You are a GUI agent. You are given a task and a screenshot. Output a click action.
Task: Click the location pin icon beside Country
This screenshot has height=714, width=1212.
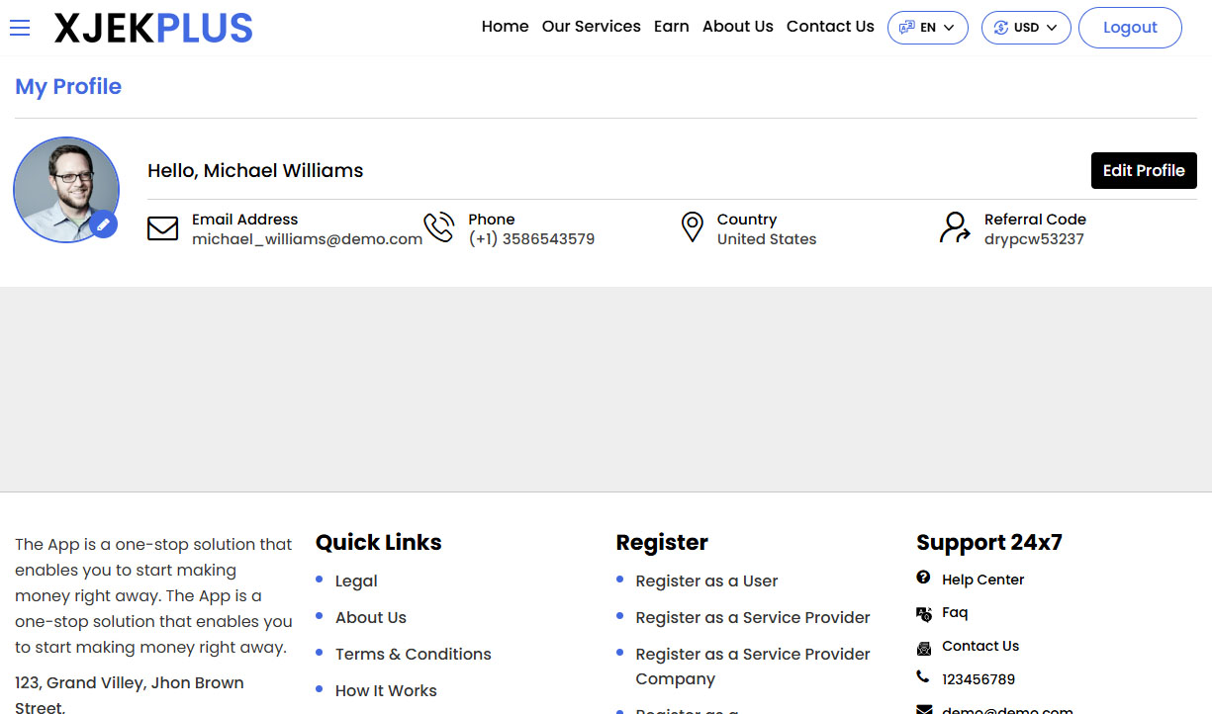tap(693, 226)
